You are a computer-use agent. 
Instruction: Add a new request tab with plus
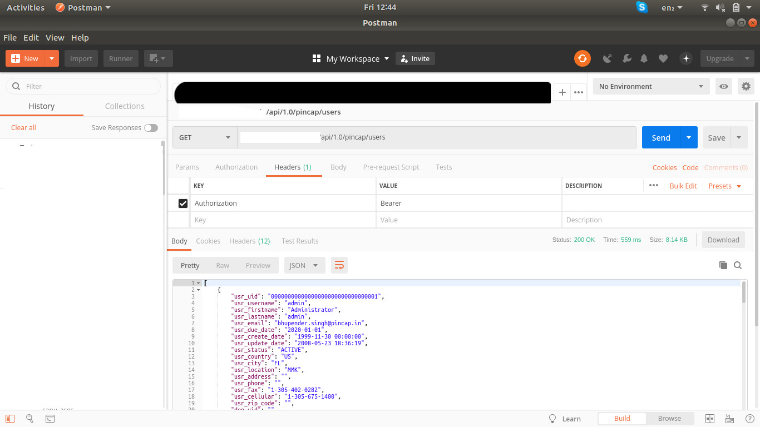(x=562, y=92)
